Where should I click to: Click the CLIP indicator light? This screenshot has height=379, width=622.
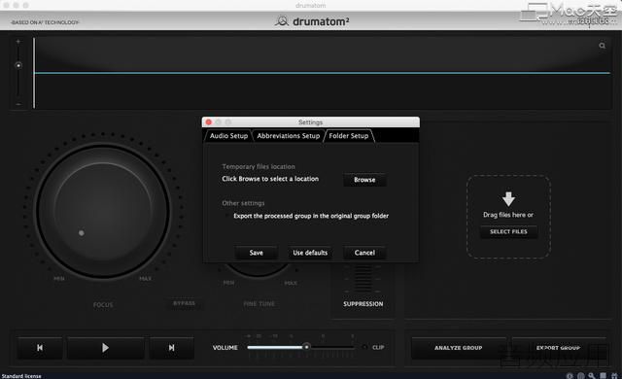click(364, 347)
